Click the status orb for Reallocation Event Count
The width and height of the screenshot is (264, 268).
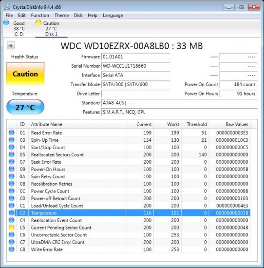pos(12,220)
